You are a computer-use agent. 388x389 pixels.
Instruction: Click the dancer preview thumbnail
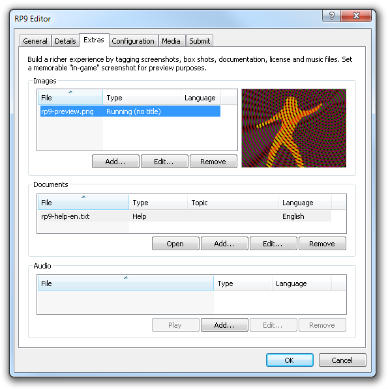tap(294, 128)
